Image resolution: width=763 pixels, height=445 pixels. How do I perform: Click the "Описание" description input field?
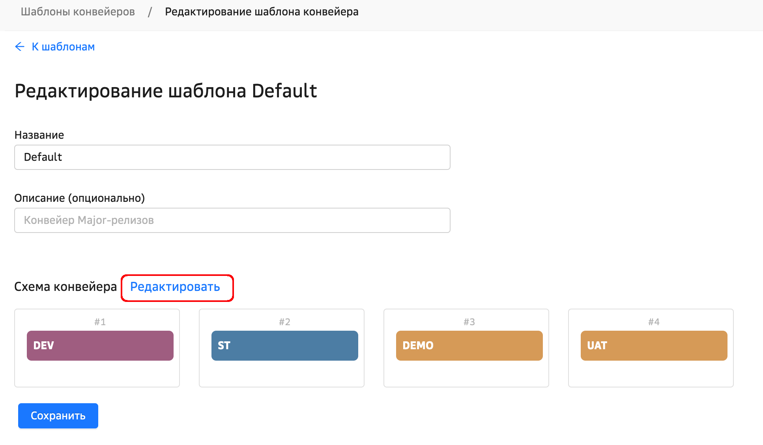[232, 220]
